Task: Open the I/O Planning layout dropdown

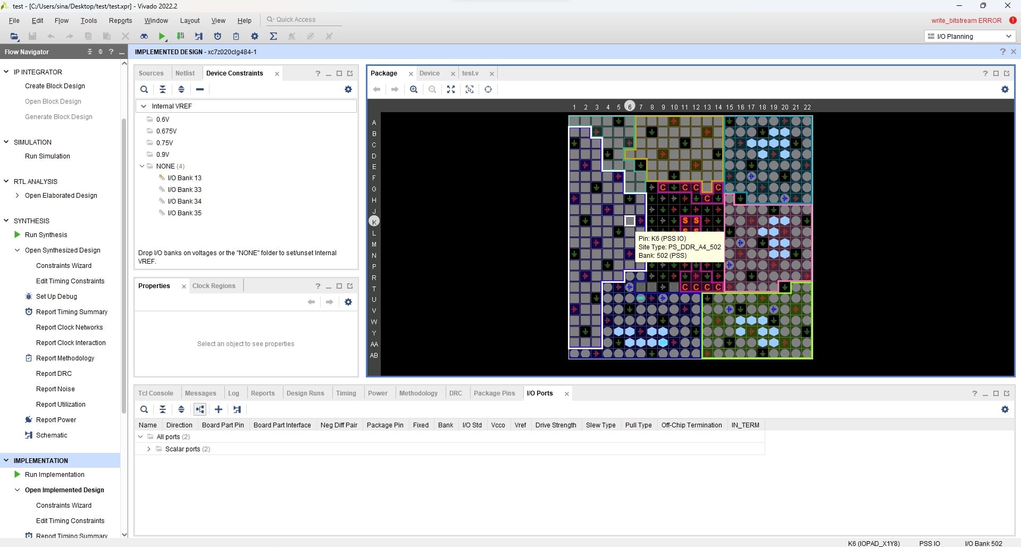Action: click(970, 36)
